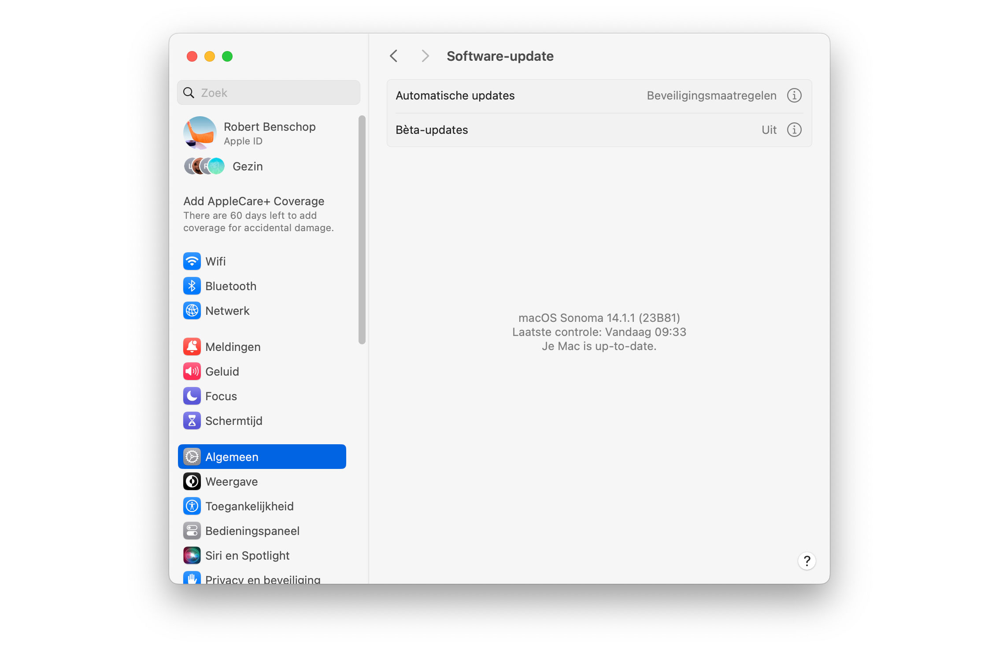This screenshot has width=999, height=649.
Task: Go forward with right chevron
Action: 425,56
